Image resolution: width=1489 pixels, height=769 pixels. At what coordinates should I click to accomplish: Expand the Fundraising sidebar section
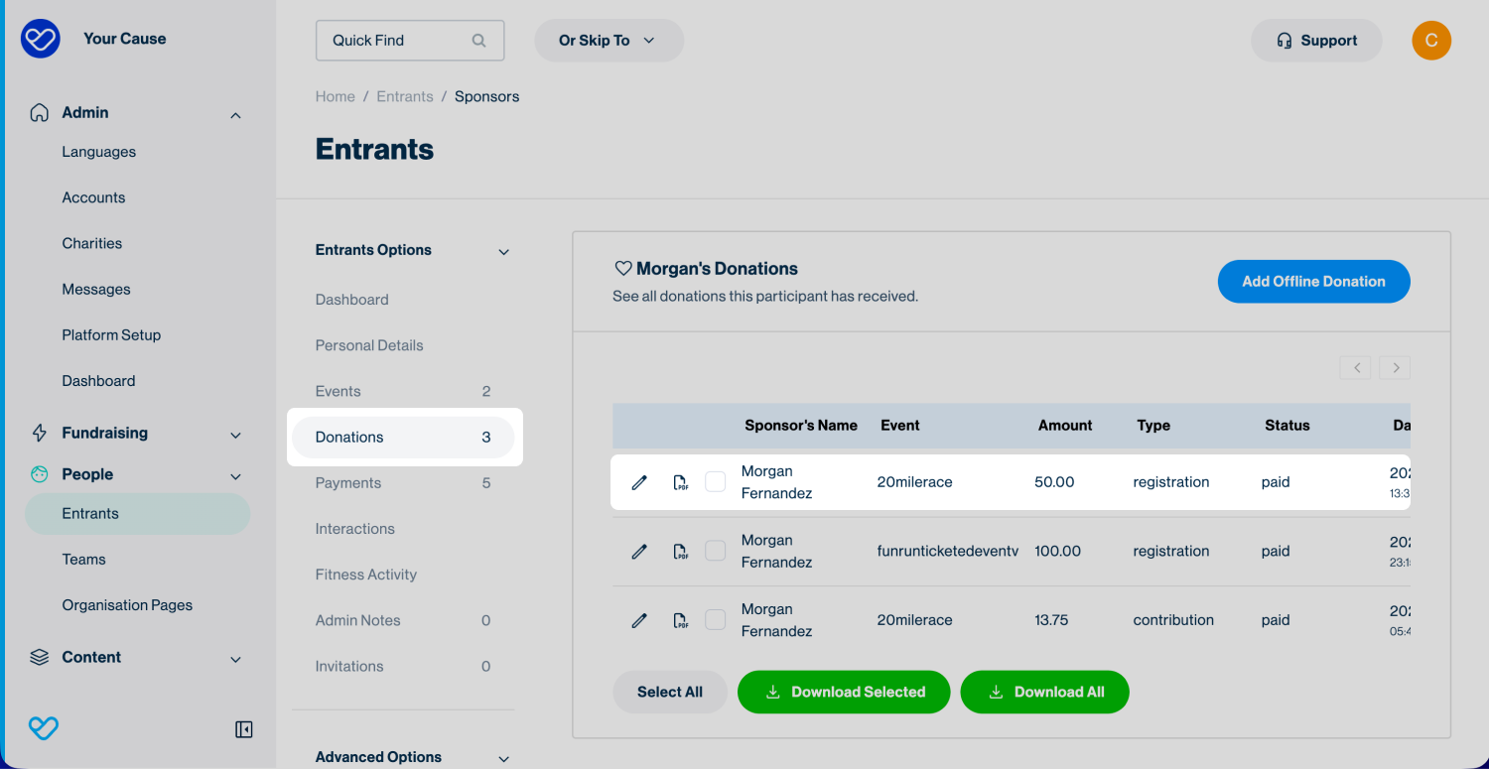click(235, 434)
